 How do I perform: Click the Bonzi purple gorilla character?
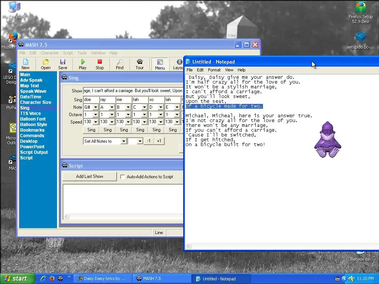(328, 140)
